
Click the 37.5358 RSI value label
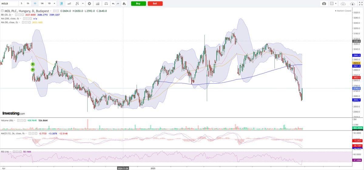[356, 160]
